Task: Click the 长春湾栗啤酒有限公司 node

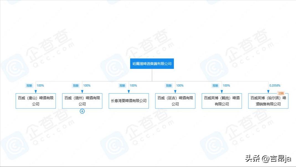Action: click(x=129, y=101)
